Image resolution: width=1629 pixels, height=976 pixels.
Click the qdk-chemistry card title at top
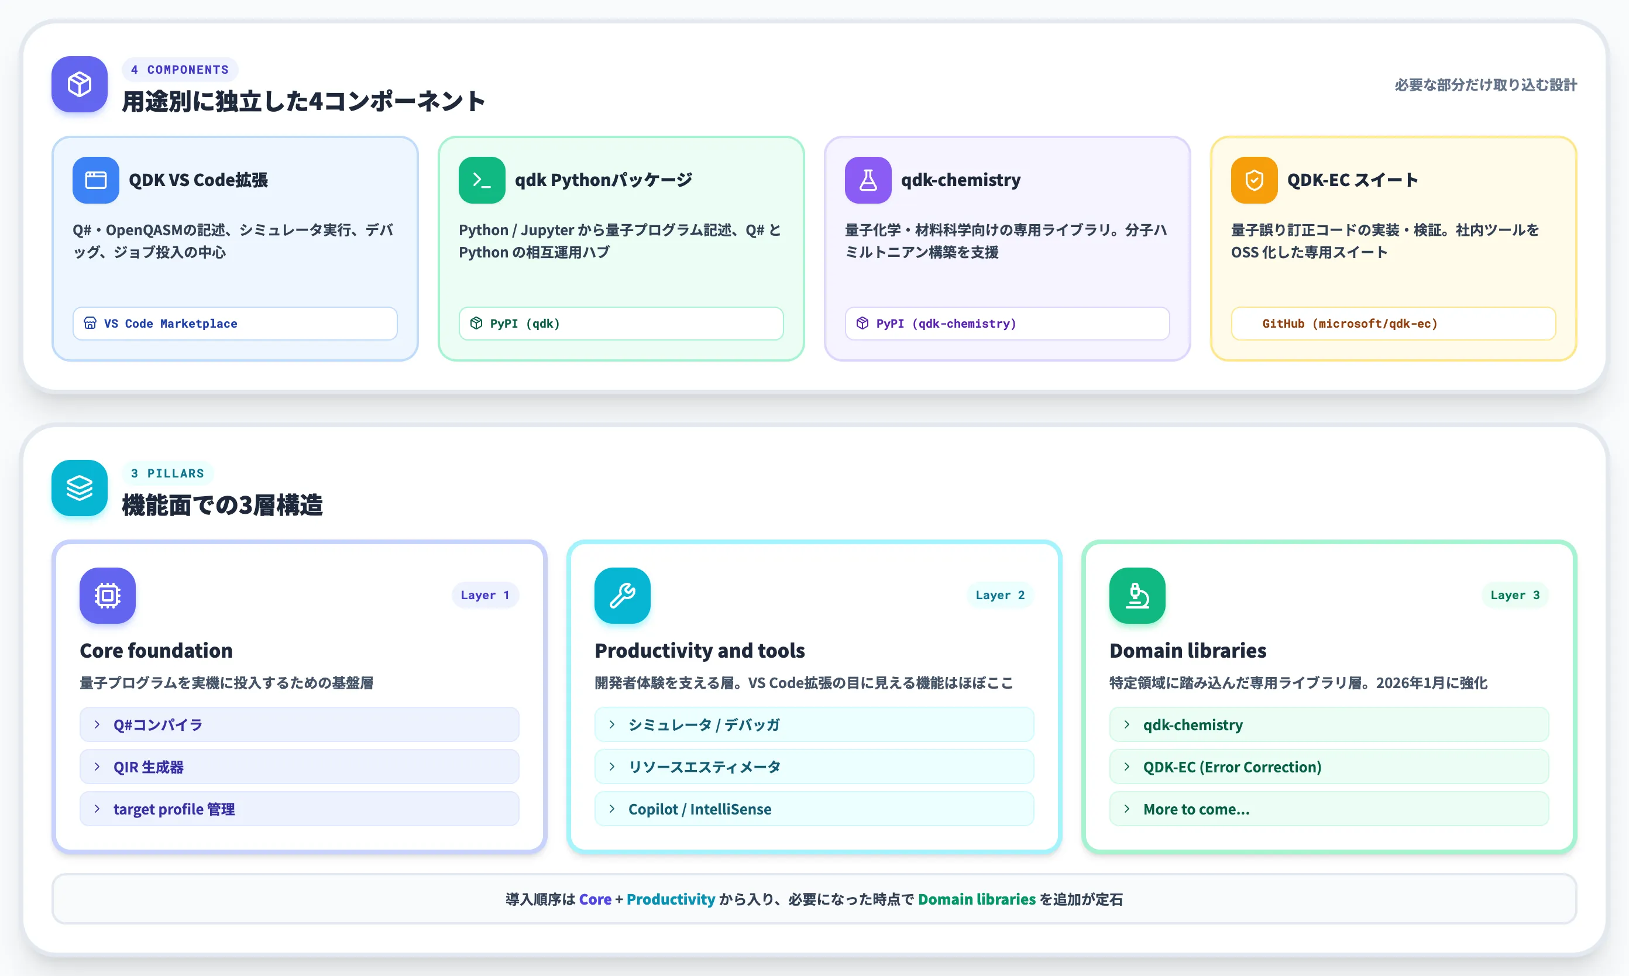pos(961,180)
